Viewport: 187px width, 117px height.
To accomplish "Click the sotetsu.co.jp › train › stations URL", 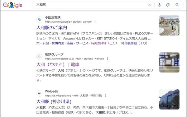I will point(74,59).
